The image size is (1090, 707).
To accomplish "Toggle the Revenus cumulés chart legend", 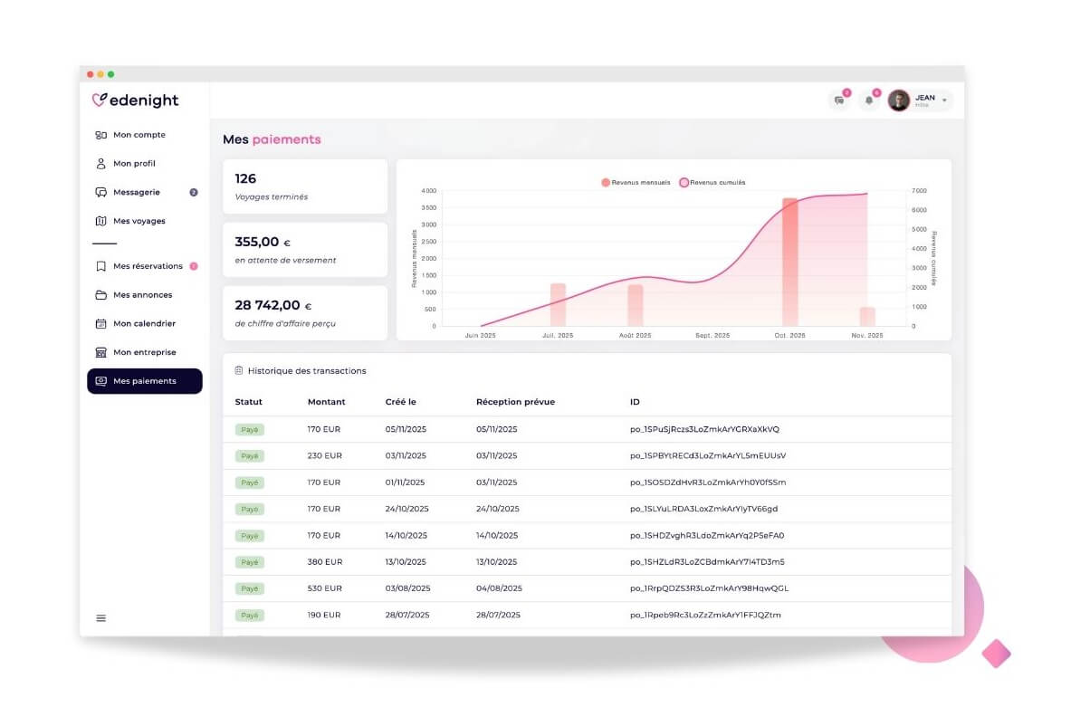I will coord(712,183).
